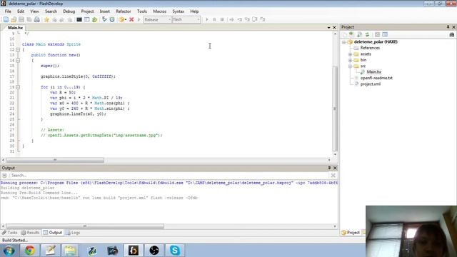Click the clock-shaped toolbar icon
This screenshot has width=457, height=257.
112,19
